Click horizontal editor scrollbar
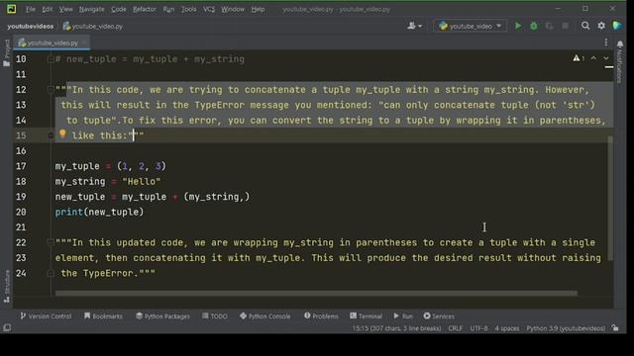This screenshot has width=634, height=356. (316, 294)
